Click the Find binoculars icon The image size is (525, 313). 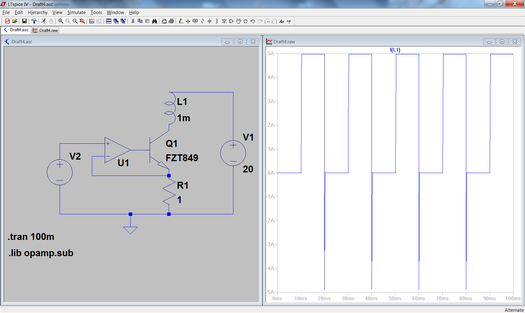(x=154, y=21)
